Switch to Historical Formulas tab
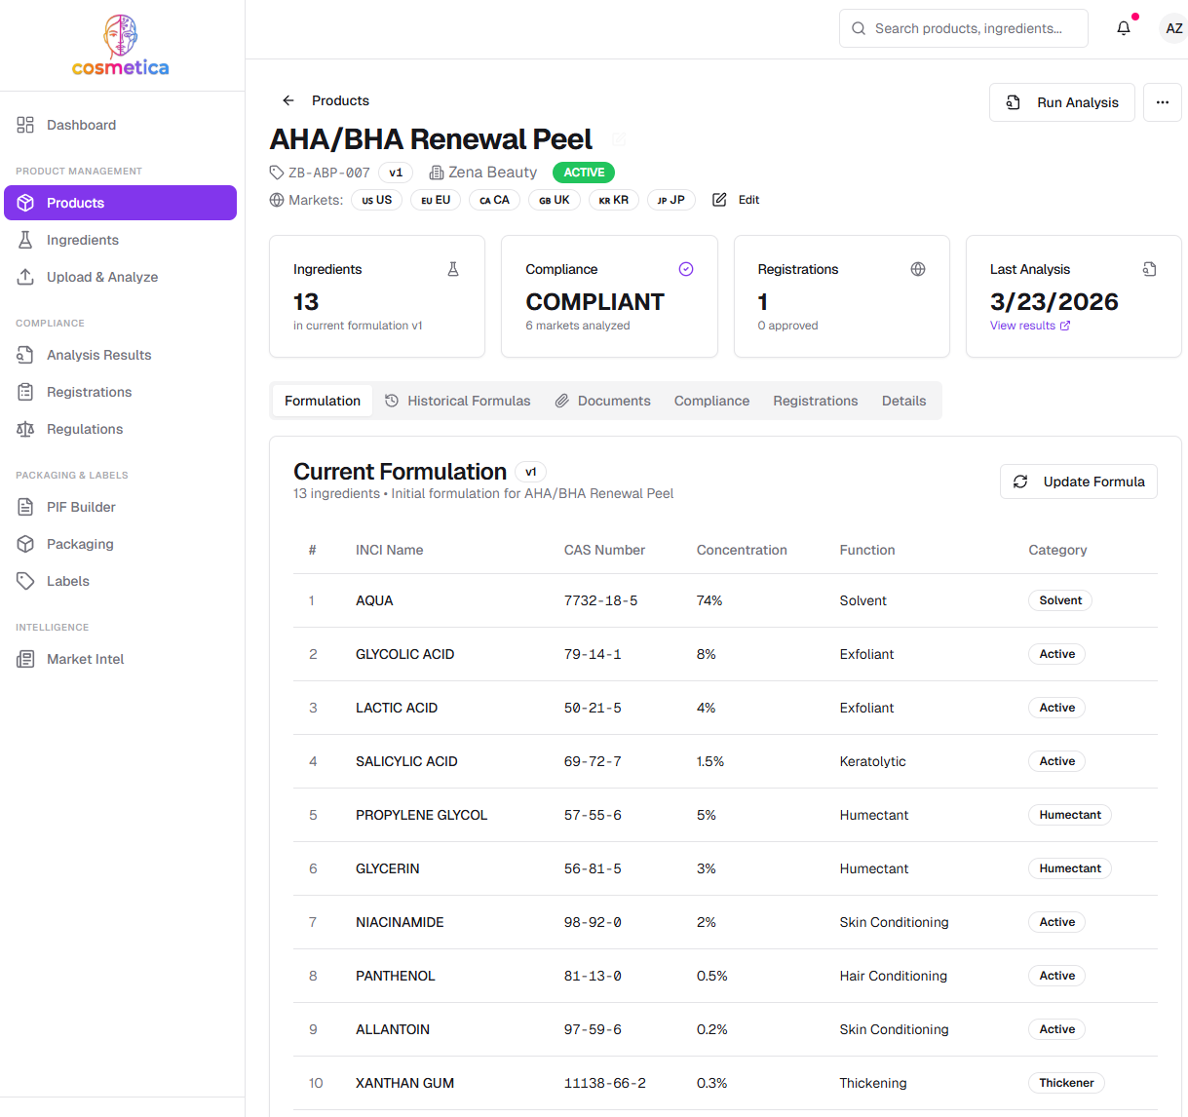 click(458, 401)
